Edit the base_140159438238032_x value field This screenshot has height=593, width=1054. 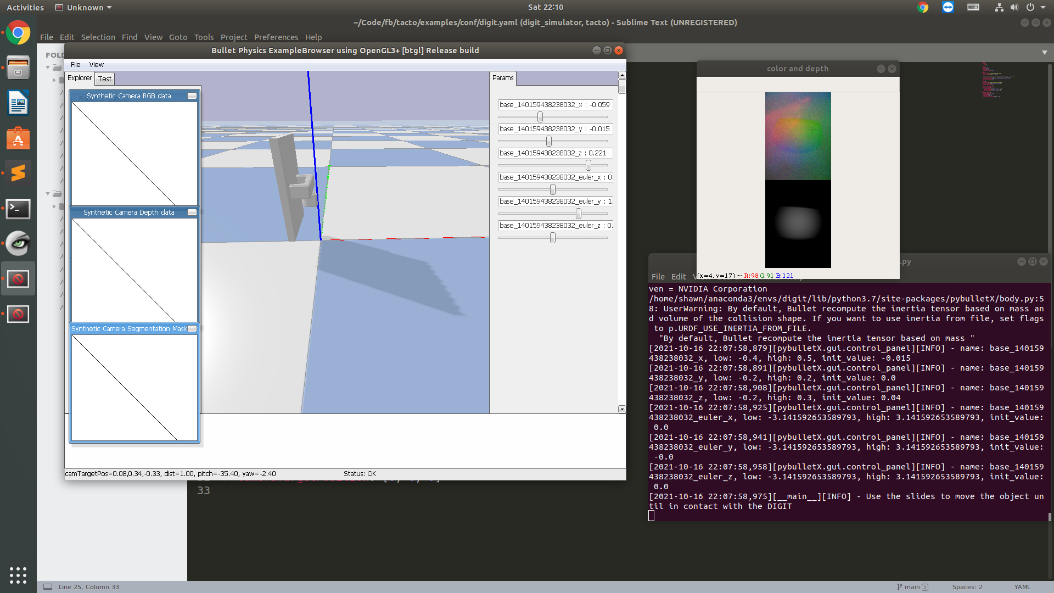coord(554,104)
